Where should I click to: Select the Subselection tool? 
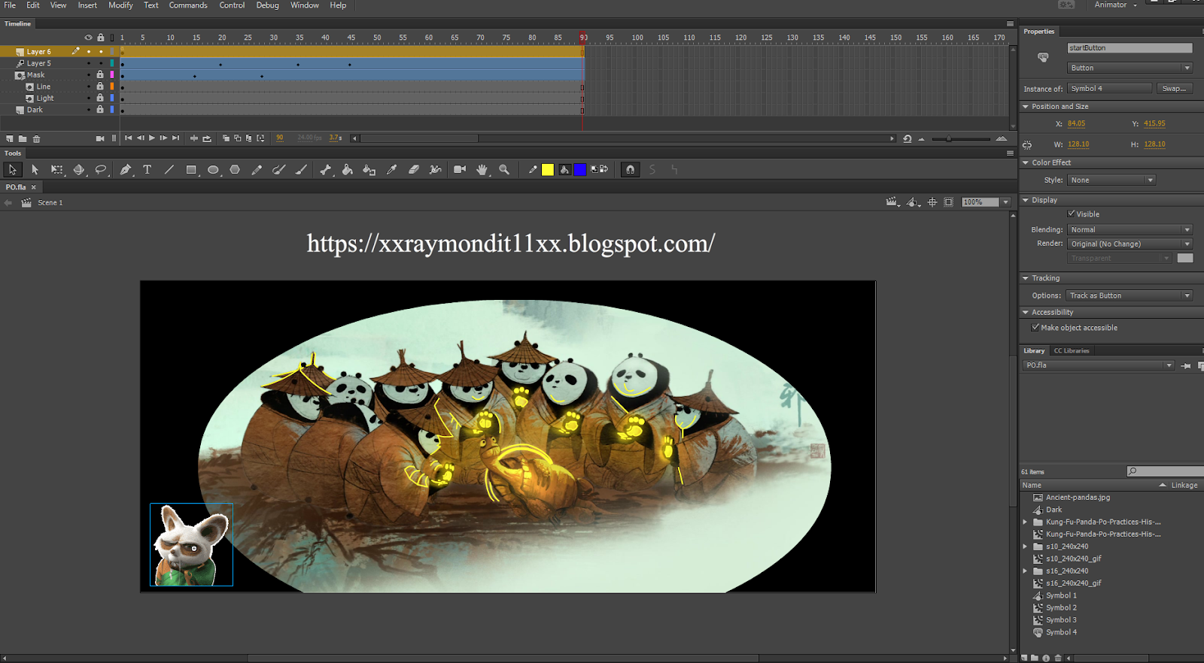35,170
